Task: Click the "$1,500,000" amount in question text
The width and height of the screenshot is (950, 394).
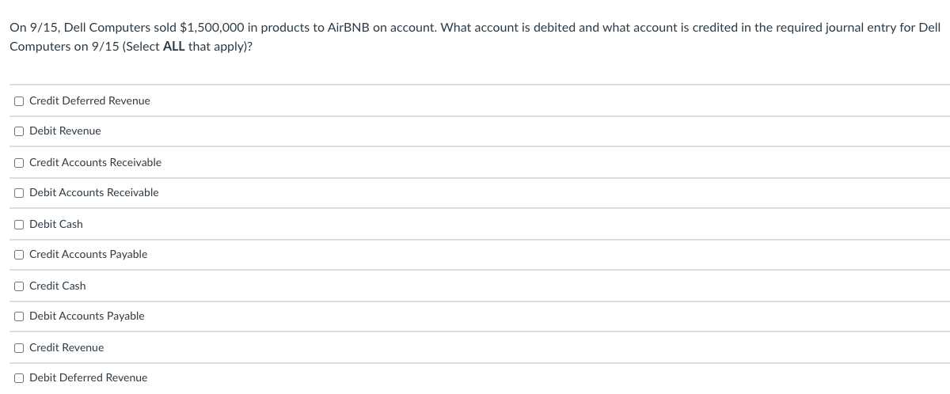Action: (x=210, y=27)
